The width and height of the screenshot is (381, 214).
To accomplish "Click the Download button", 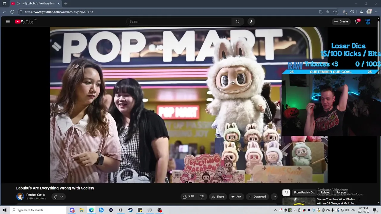I will (257, 196).
